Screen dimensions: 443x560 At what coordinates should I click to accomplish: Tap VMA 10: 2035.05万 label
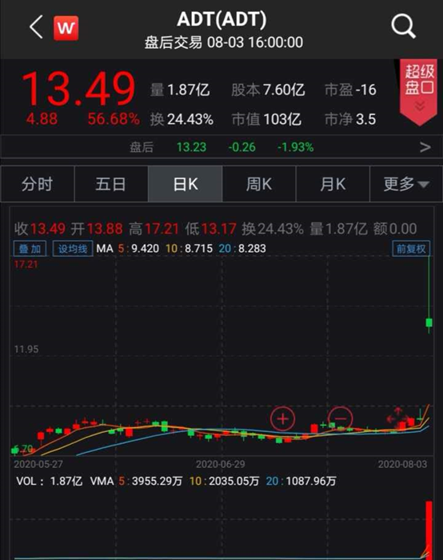(x=224, y=481)
